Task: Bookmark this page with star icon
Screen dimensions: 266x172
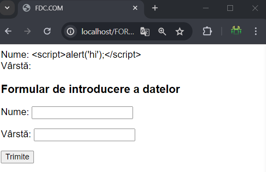Action: click(x=180, y=32)
